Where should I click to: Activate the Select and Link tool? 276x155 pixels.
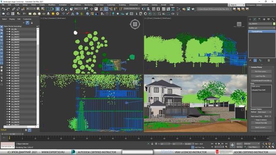[x=13, y=9]
